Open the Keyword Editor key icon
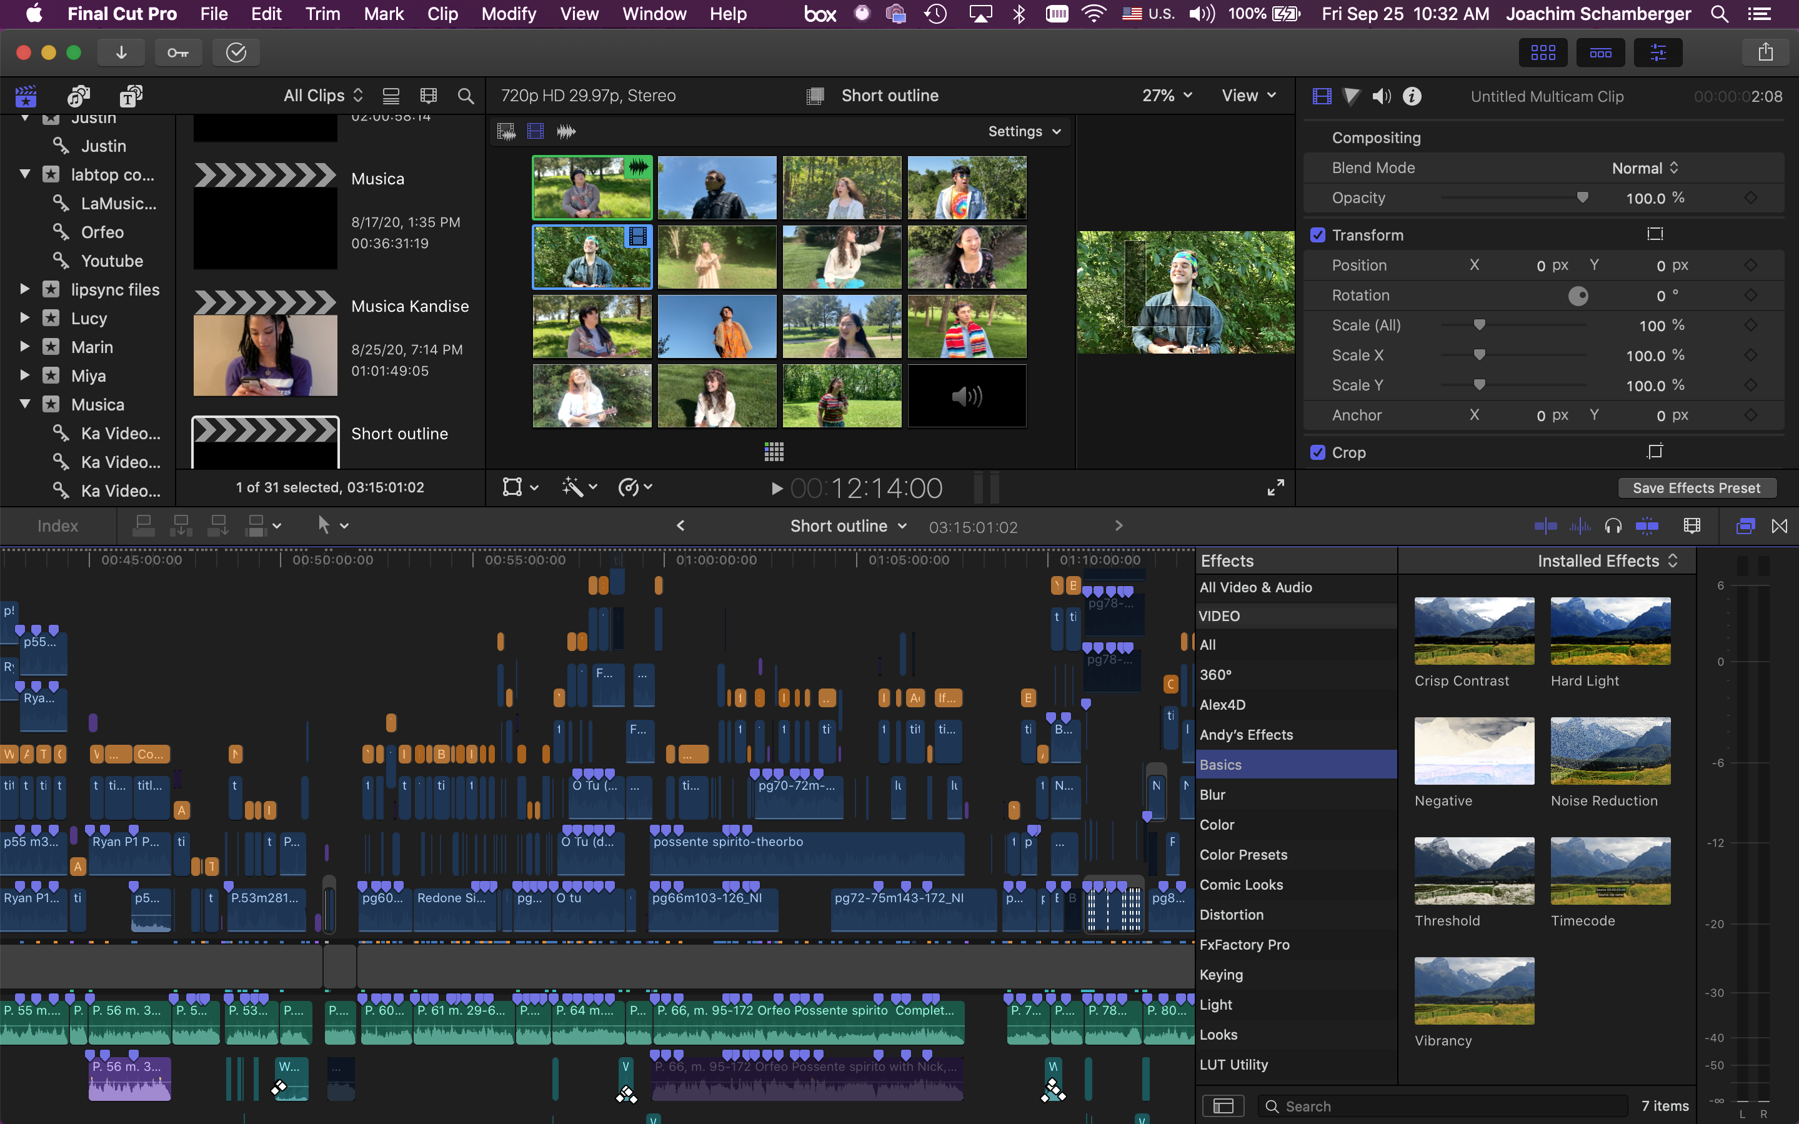 tap(179, 52)
